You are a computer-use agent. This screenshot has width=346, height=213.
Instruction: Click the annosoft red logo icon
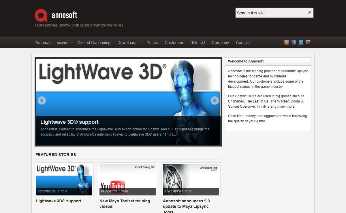pyautogui.click(x=41, y=15)
